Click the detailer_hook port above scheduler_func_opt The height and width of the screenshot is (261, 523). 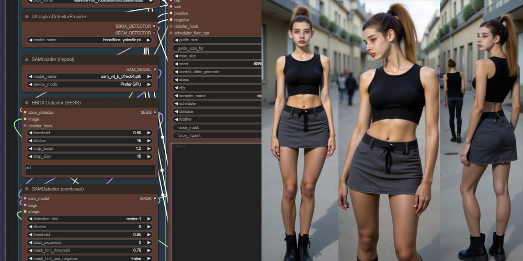point(171,26)
